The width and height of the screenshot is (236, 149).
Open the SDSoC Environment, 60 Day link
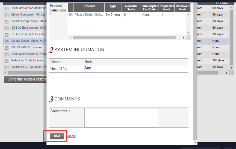pyautogui.click(x=29, y=28)
